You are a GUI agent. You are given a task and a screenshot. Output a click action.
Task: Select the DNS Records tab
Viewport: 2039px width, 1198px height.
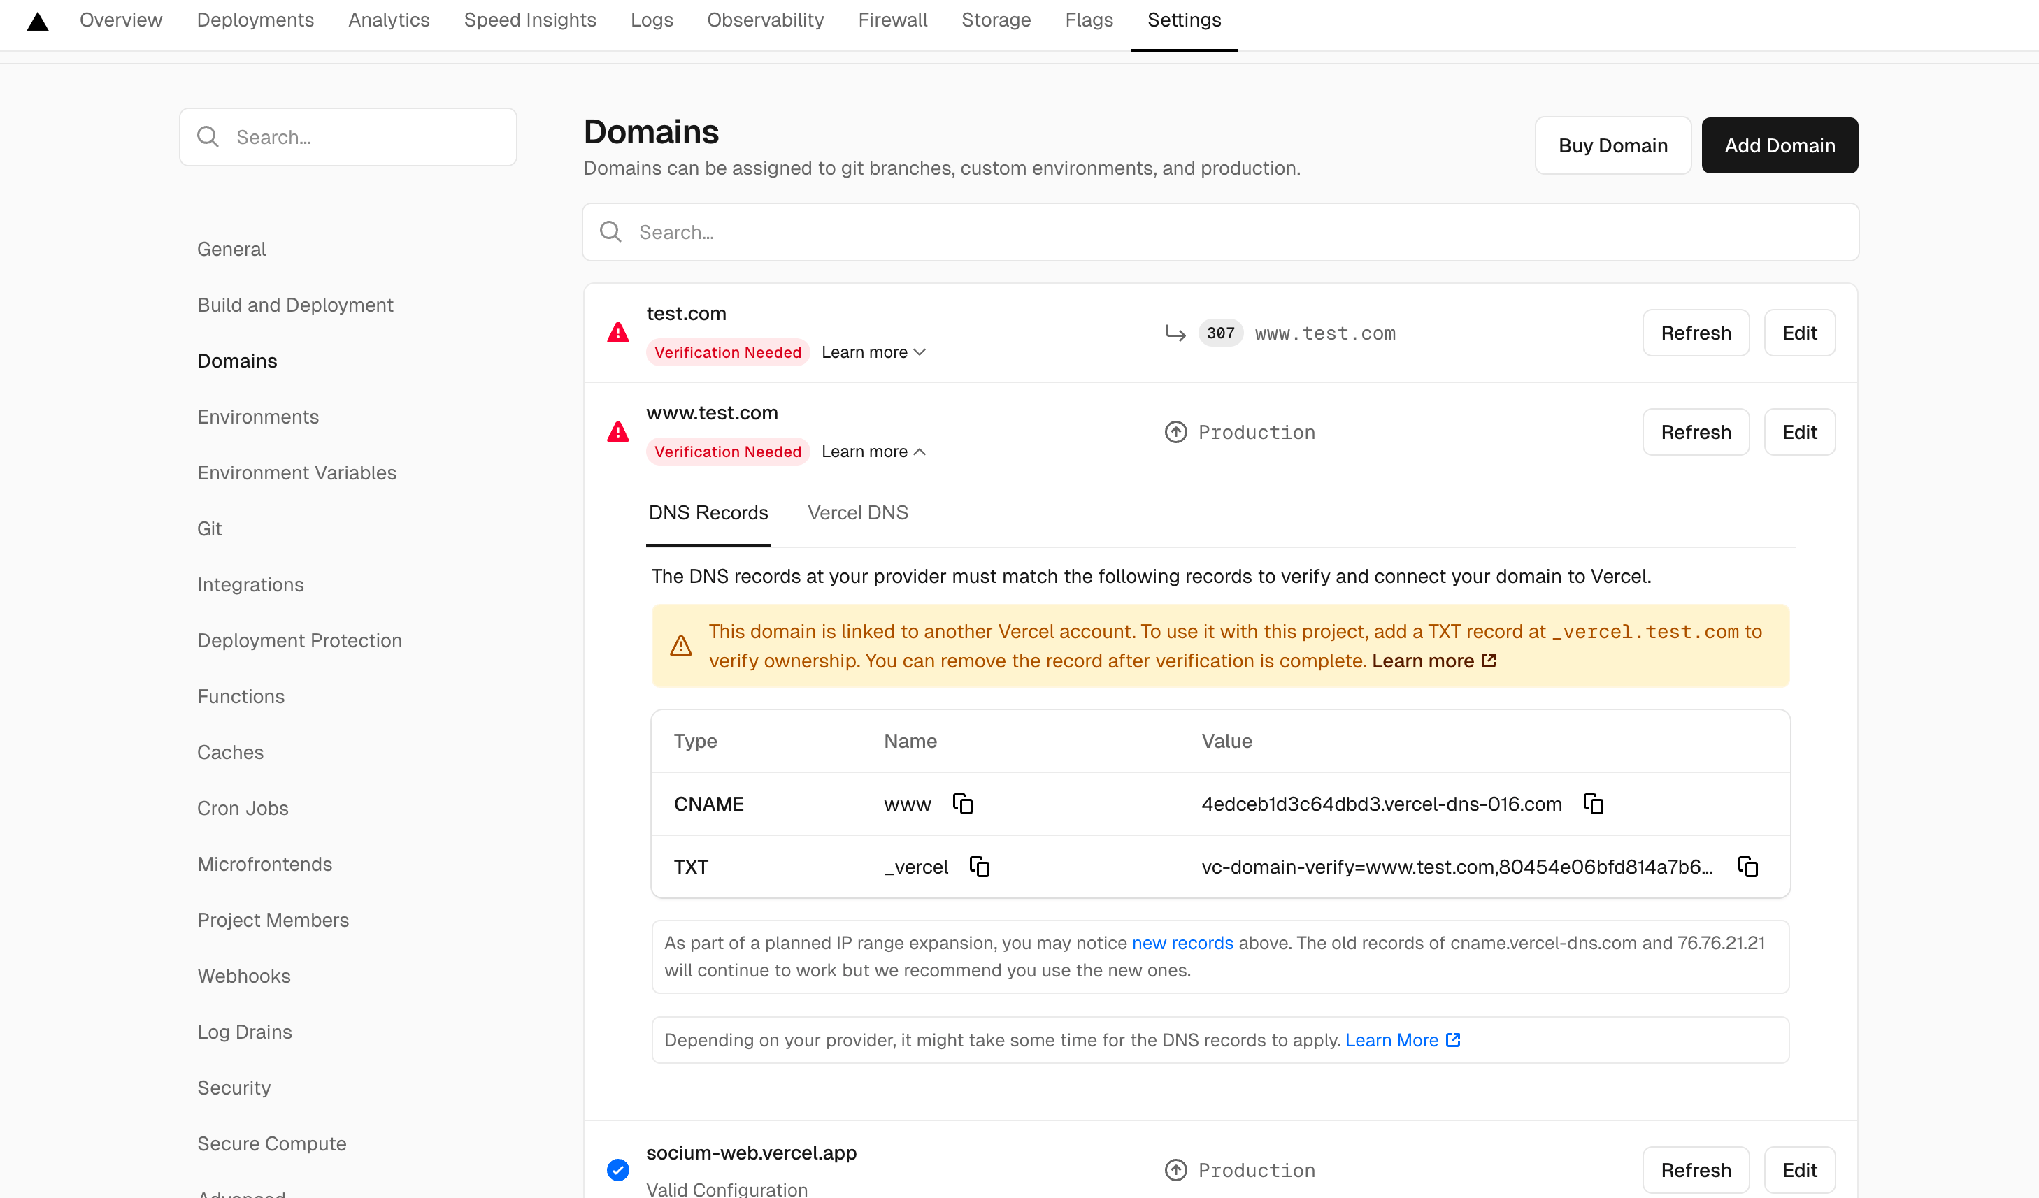[x=708, y=512]
